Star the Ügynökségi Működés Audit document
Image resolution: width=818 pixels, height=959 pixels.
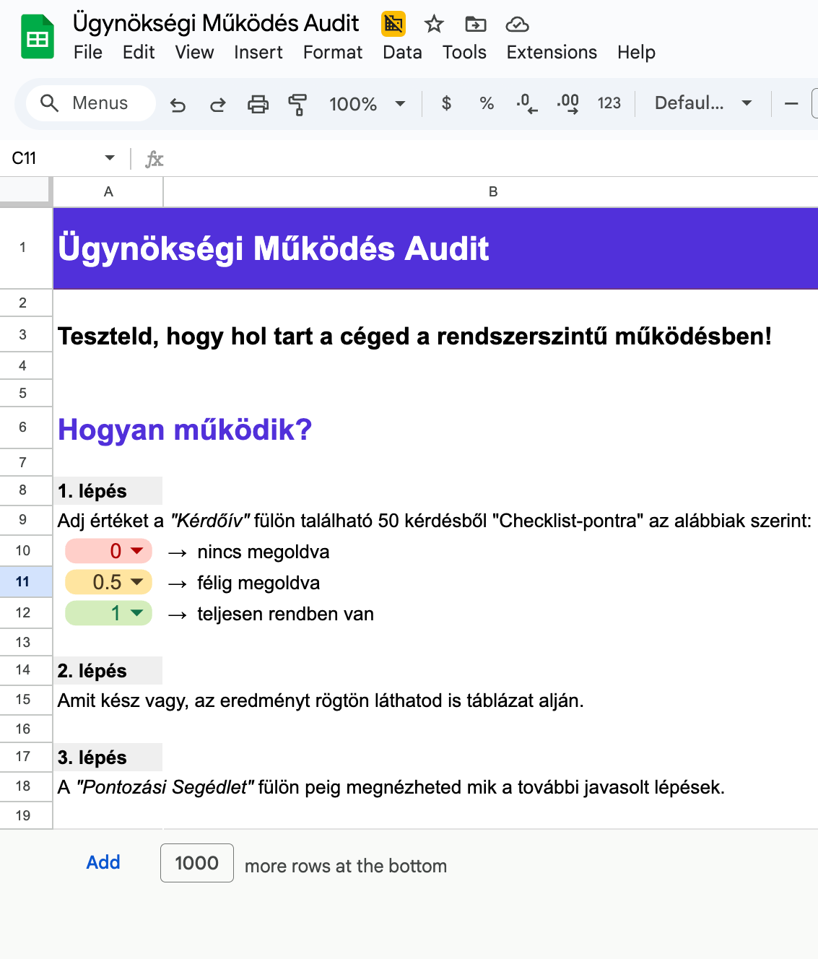pyautogui.click(x=434, y=25)
